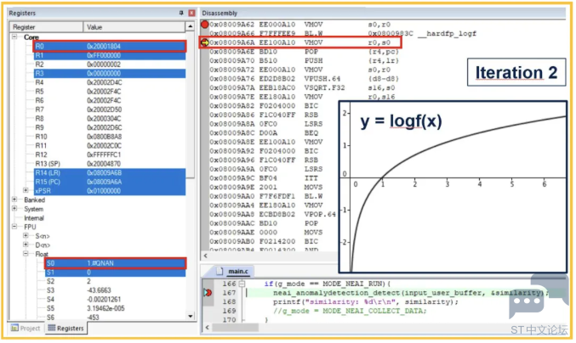Click the disassembly horizontal scroll left arrow
Viewport: 576px width, 343px height.
coord(205,256)
